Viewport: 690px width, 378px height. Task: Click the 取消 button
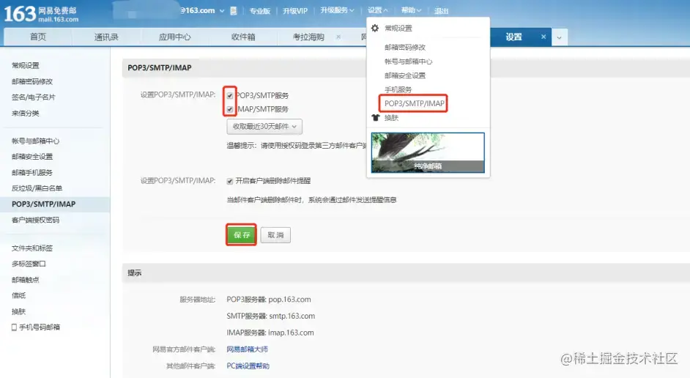(x=275, y=235)
